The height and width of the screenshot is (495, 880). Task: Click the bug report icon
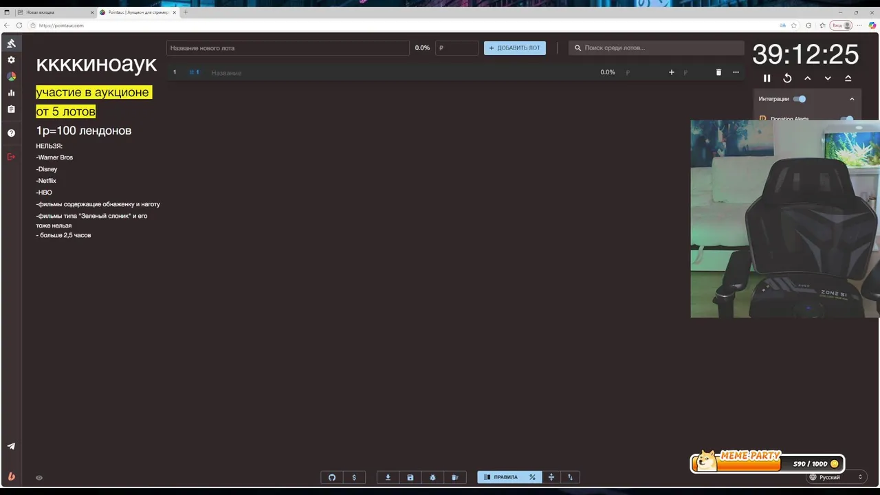[432, 477]
